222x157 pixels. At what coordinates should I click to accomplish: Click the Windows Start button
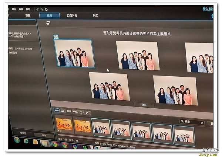pyautogui.click(x=16, y=140)
